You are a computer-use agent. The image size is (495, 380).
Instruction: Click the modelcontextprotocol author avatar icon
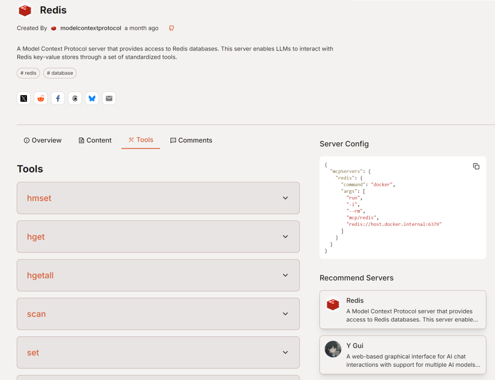pyautogui.click(x=54, y=28)
